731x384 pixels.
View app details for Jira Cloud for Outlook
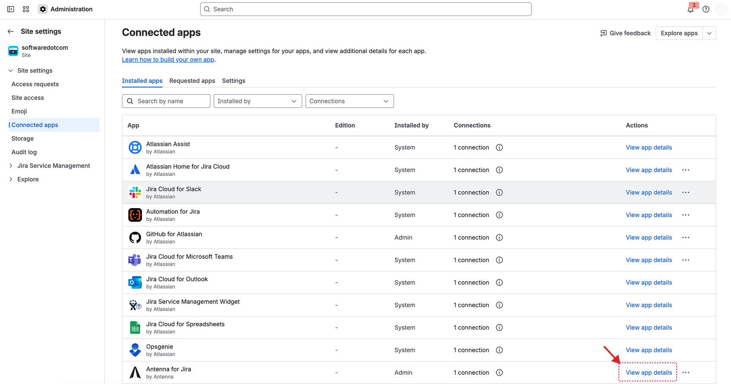pos(649,282)
